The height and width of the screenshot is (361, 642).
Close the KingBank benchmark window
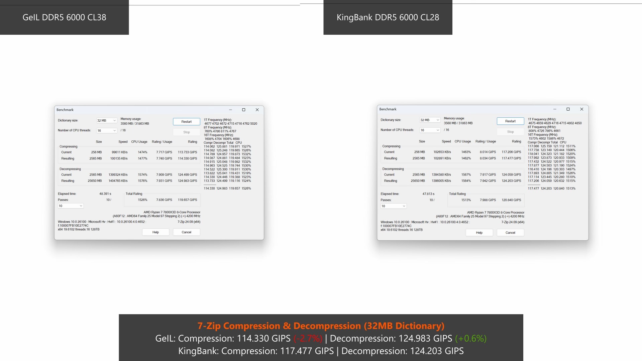coord(581,109)
